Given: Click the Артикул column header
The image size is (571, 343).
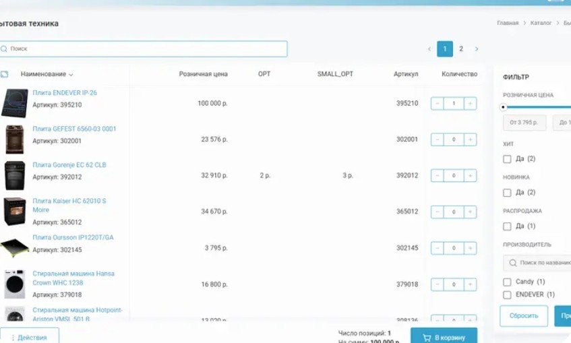Looking at the screenshot, I should pos(406,74).
